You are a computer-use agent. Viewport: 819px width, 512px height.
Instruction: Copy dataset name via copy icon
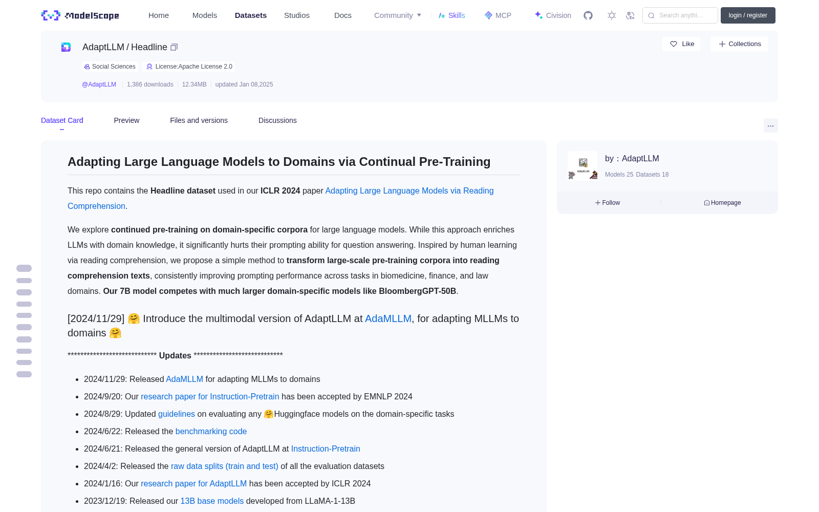point(174,47)
